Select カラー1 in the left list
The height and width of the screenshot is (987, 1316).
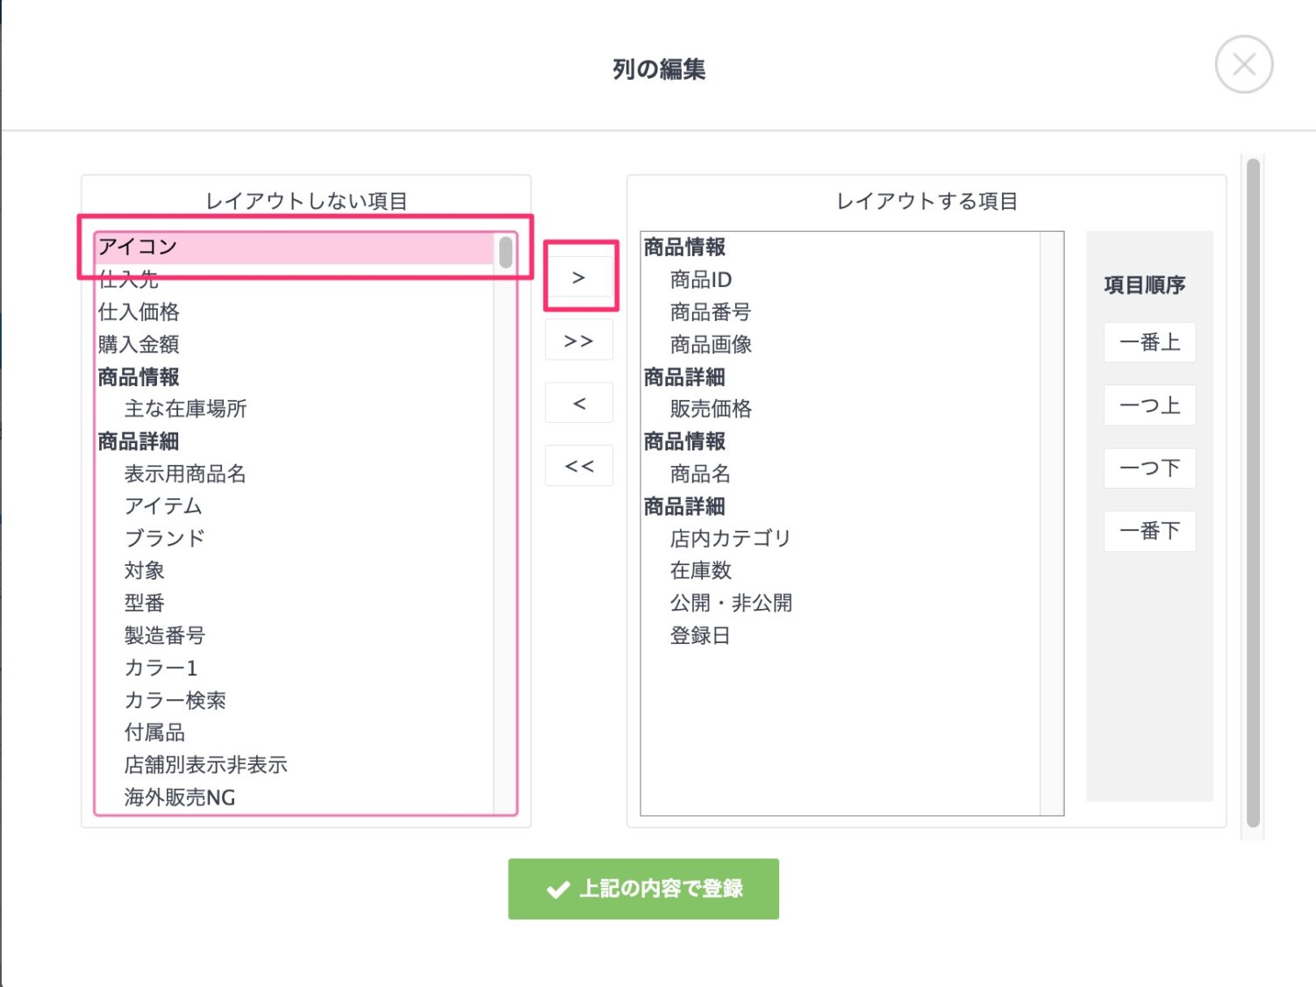pyautogui.click(x=295, y=669)
